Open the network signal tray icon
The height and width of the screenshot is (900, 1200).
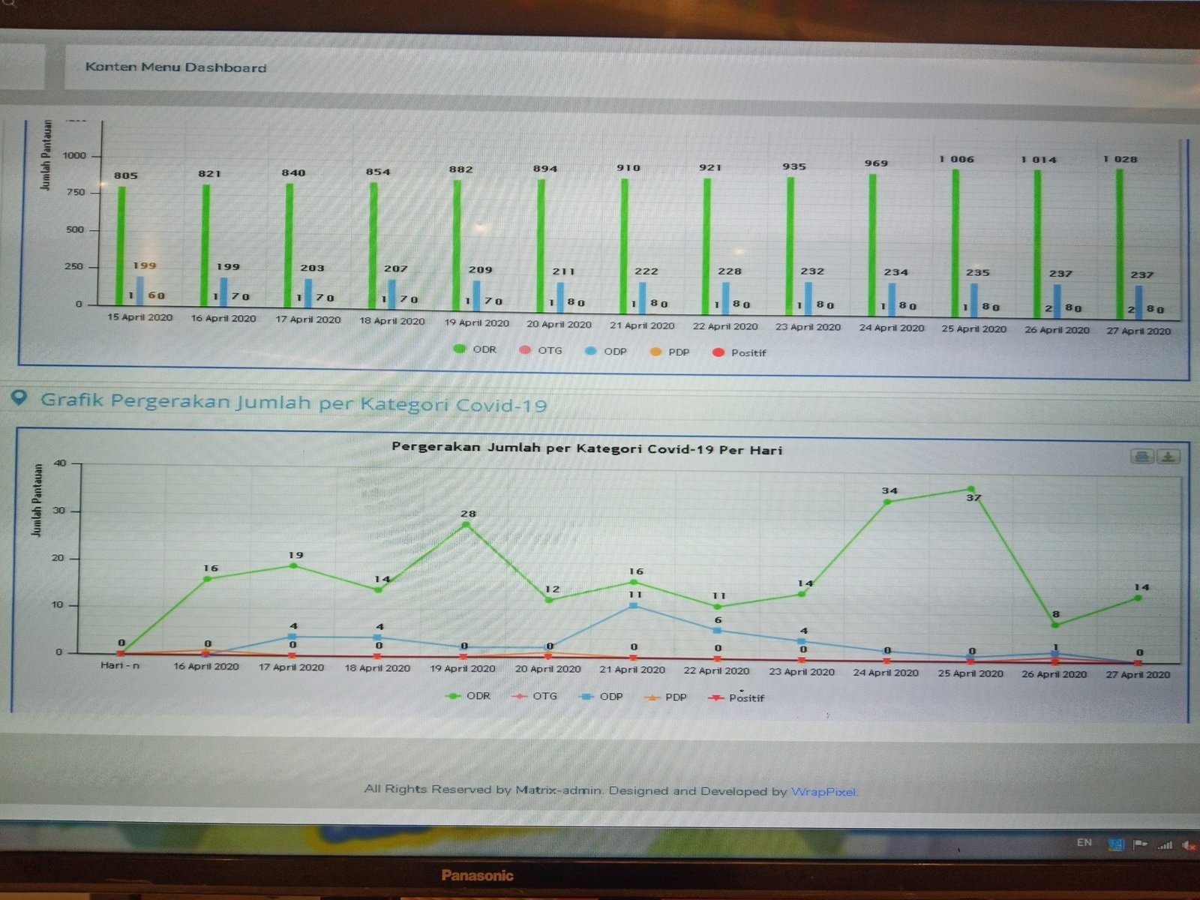(x=1165, y=844)
